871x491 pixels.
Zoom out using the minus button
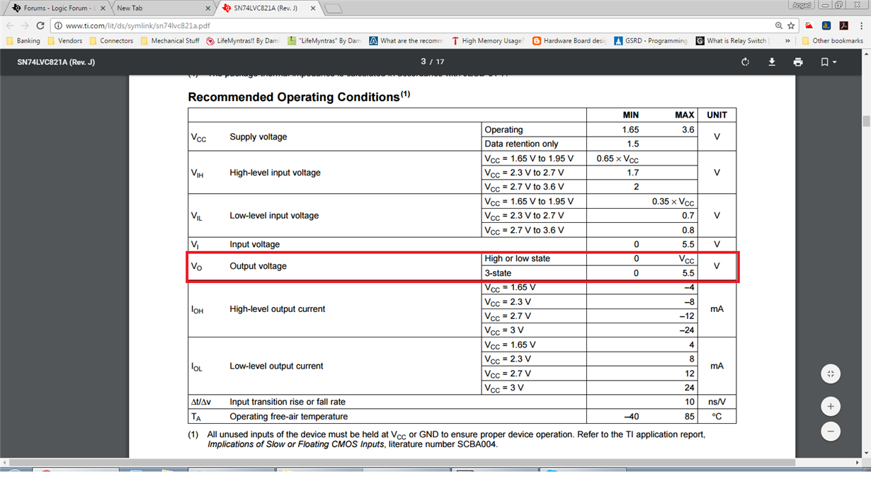pos(831,431)
